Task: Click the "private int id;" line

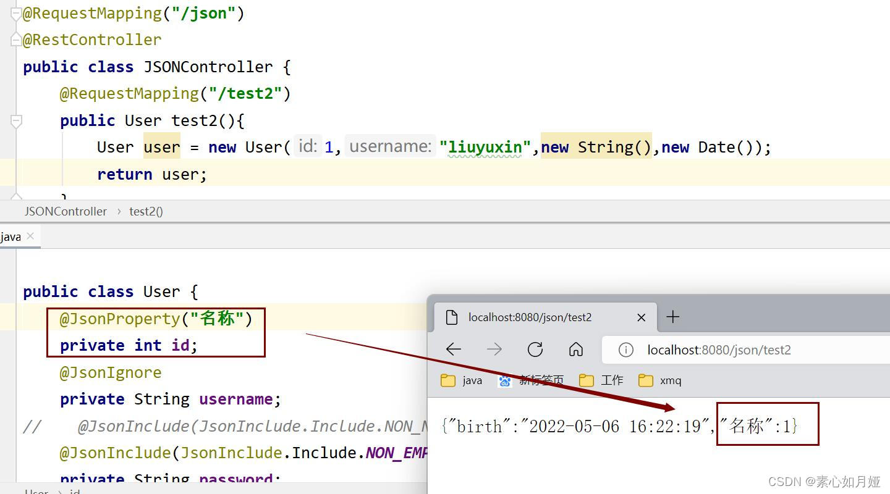Action: 129,345
